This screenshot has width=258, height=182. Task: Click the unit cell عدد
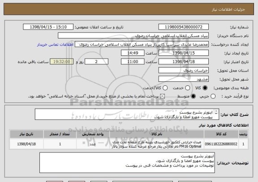tap(93, 144)
